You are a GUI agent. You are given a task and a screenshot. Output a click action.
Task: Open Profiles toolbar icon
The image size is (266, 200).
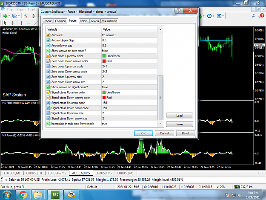(x=14, y=16)
